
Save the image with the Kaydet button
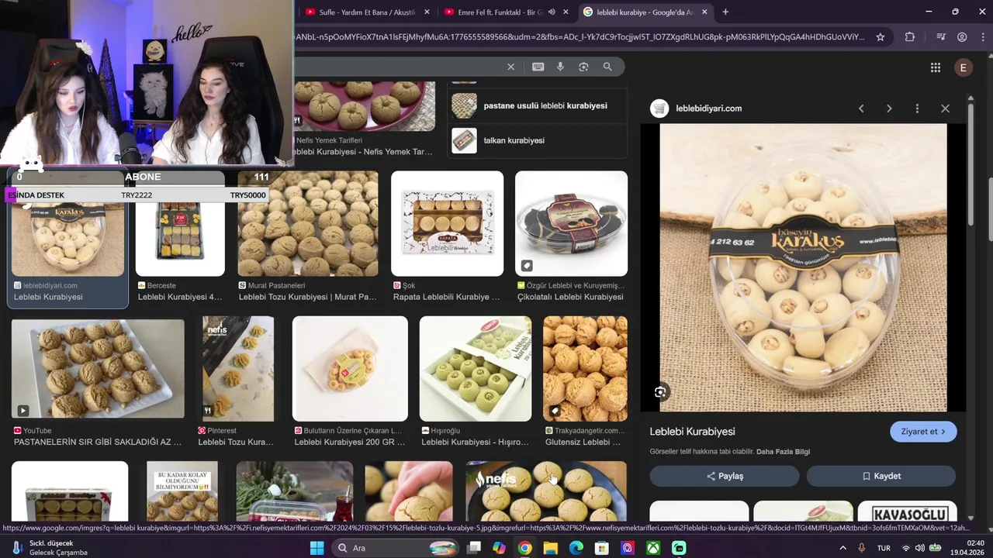click(x=881, y=476)
